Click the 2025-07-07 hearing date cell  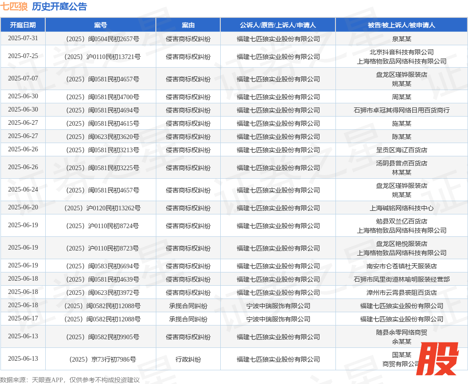click(23, 78)
